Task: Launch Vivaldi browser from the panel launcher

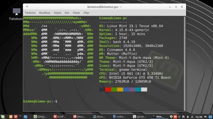Action: pos(16,117)
